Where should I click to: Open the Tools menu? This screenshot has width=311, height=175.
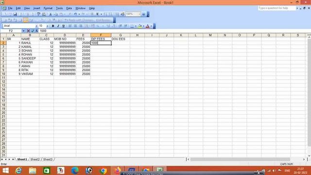point(59,8)
